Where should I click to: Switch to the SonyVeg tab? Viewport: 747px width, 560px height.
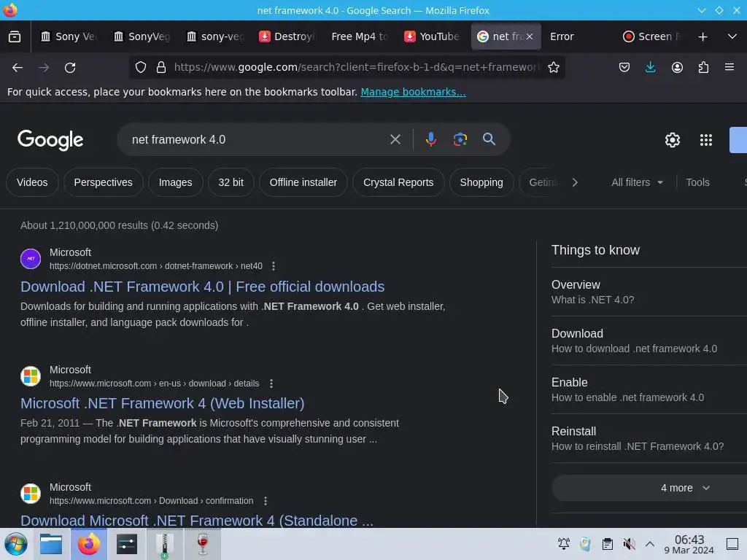pos(142,36)
